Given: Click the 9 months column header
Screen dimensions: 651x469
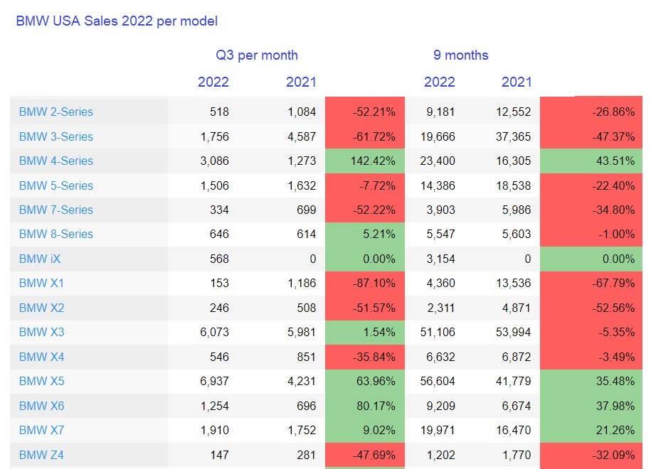Looking at the screenshot, I should 461,55.
